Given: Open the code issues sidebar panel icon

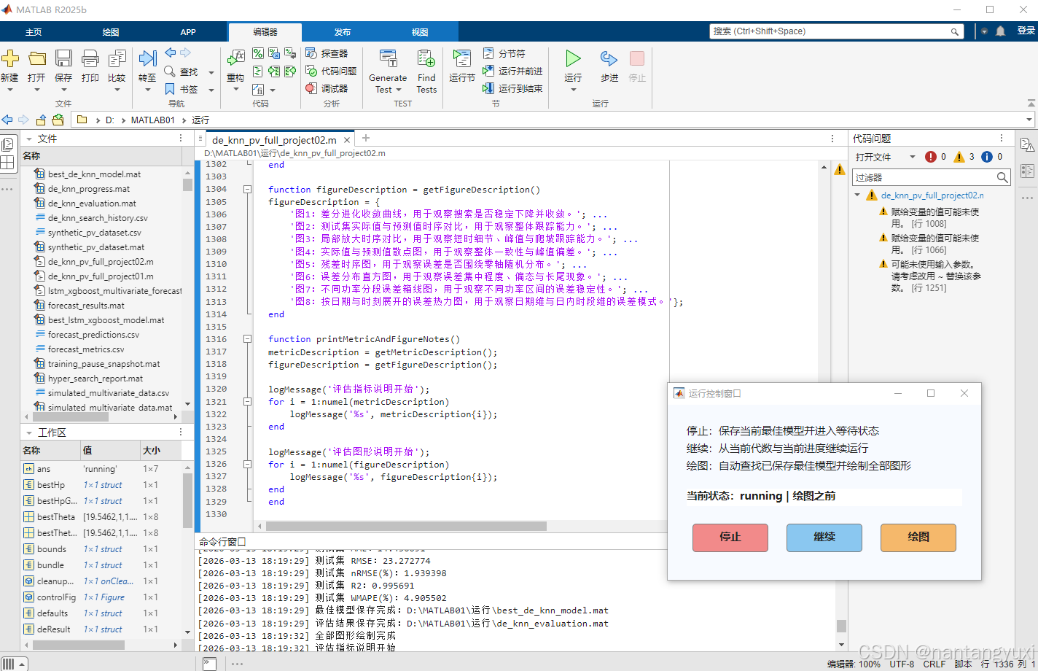Looking at the screenshot, I should tap(1028, 144).
